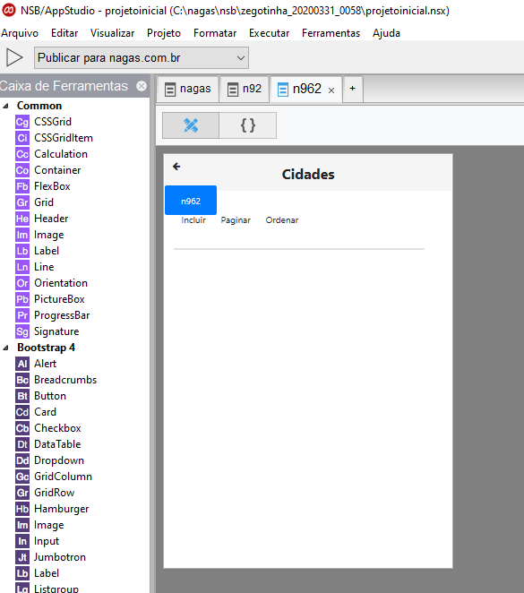
Task: Run the project with the play icon
Action: click(x=14, y=58)
